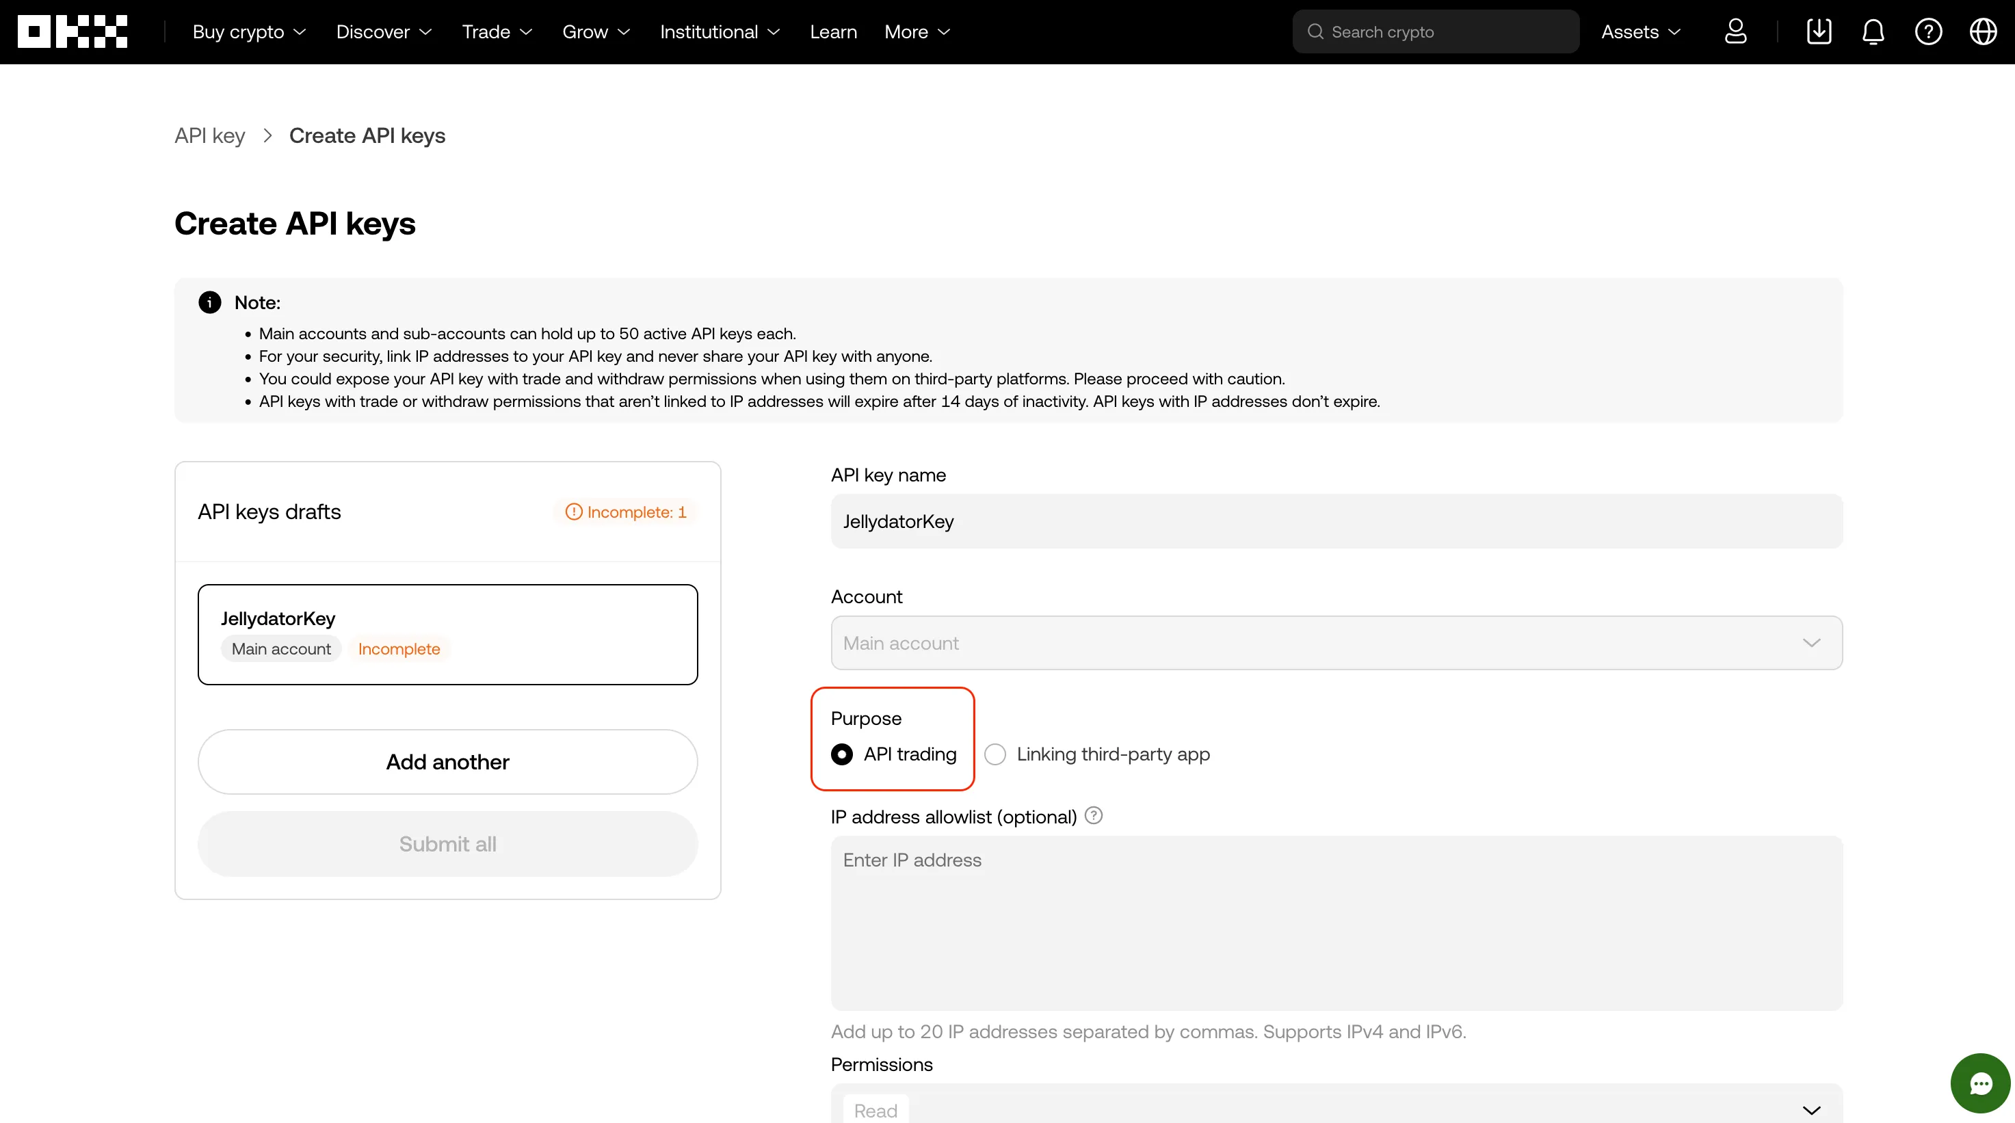This screenshot has height=1123, width=2015.
Task: Click the Permissions label
Action: pos(882,1064)
